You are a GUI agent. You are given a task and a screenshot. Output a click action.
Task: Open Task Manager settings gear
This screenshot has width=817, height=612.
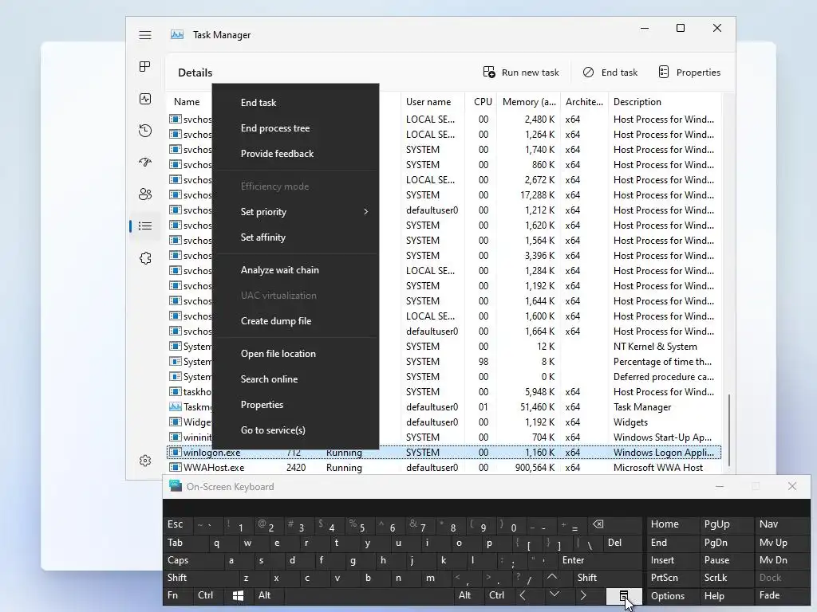coord(145,461)
